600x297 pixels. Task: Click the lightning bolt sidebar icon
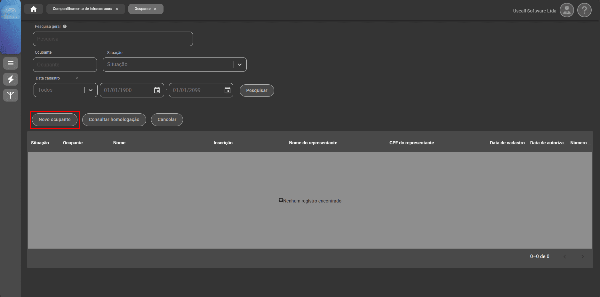tap(11, 79)
